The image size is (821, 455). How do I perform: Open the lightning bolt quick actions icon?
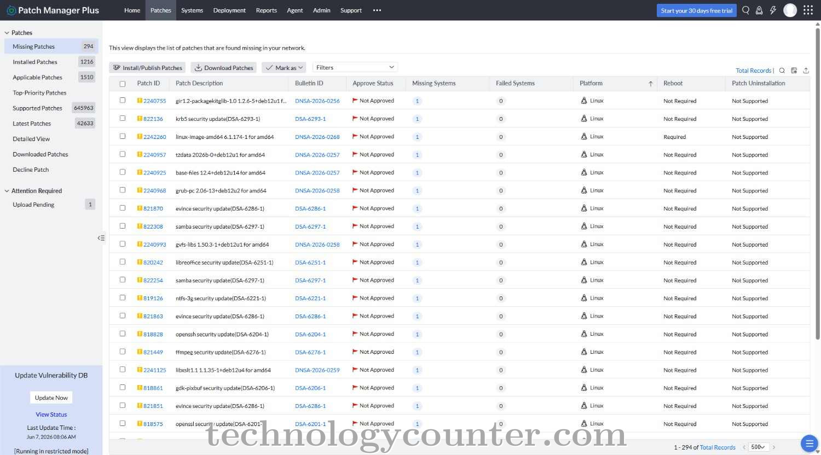point(773,10)
